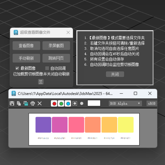Click the clone frame window icon

(26, 103)
